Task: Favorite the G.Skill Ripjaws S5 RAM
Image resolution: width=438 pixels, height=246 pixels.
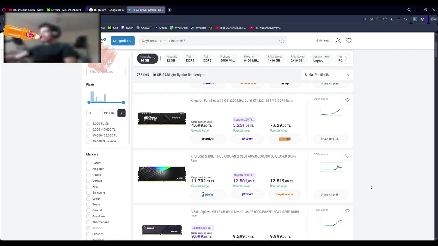Action: [x=347, y=211]
